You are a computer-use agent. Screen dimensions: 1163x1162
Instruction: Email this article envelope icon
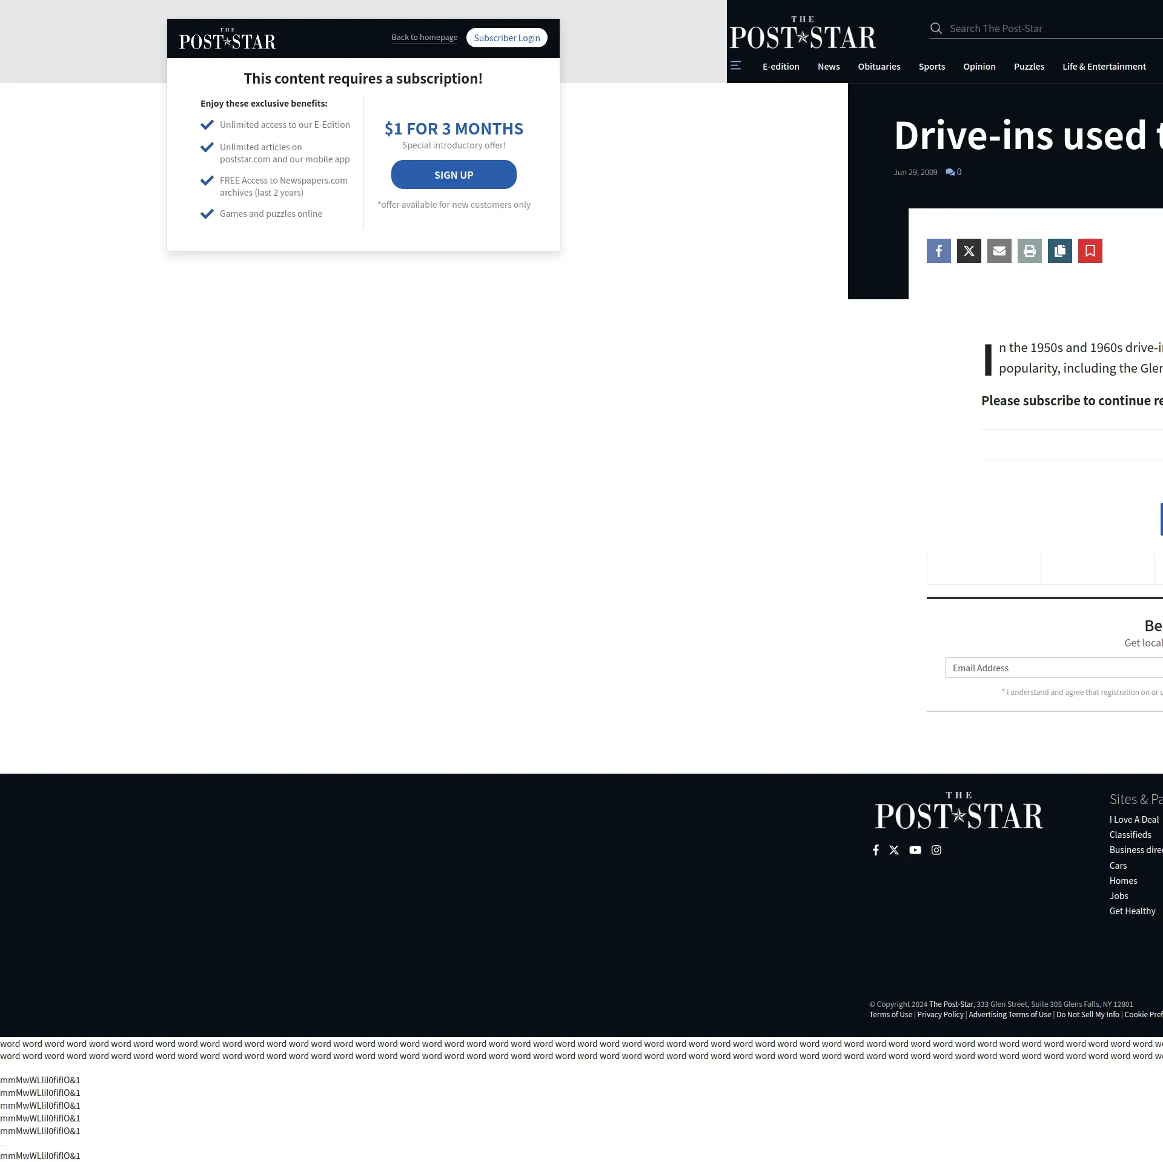(x=999, y=251)
